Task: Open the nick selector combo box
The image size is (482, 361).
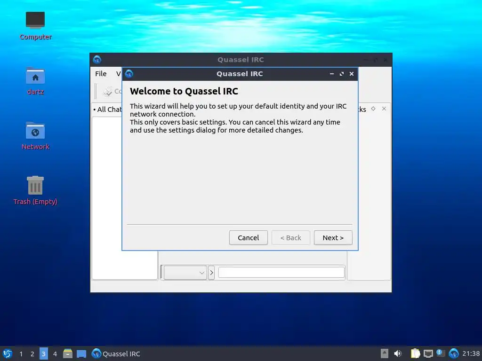Action: pyautogui.click(x=185, y=273)
